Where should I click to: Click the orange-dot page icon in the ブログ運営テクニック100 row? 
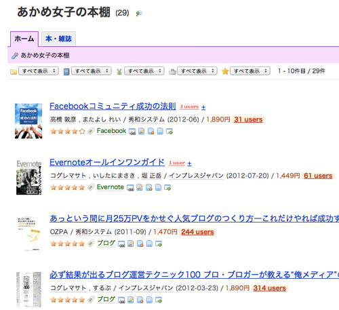point(140,300)
